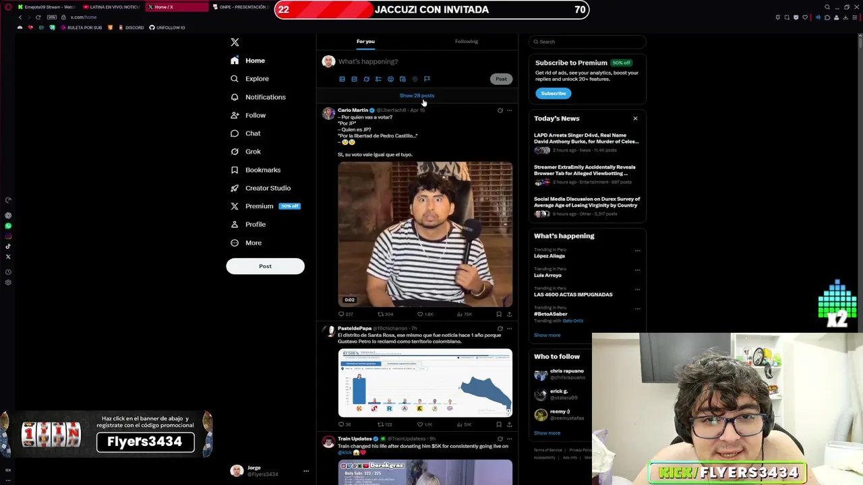Add a GIF to the composer
The width and height of the screenshot is (863, 485).
tap(354, 79)
